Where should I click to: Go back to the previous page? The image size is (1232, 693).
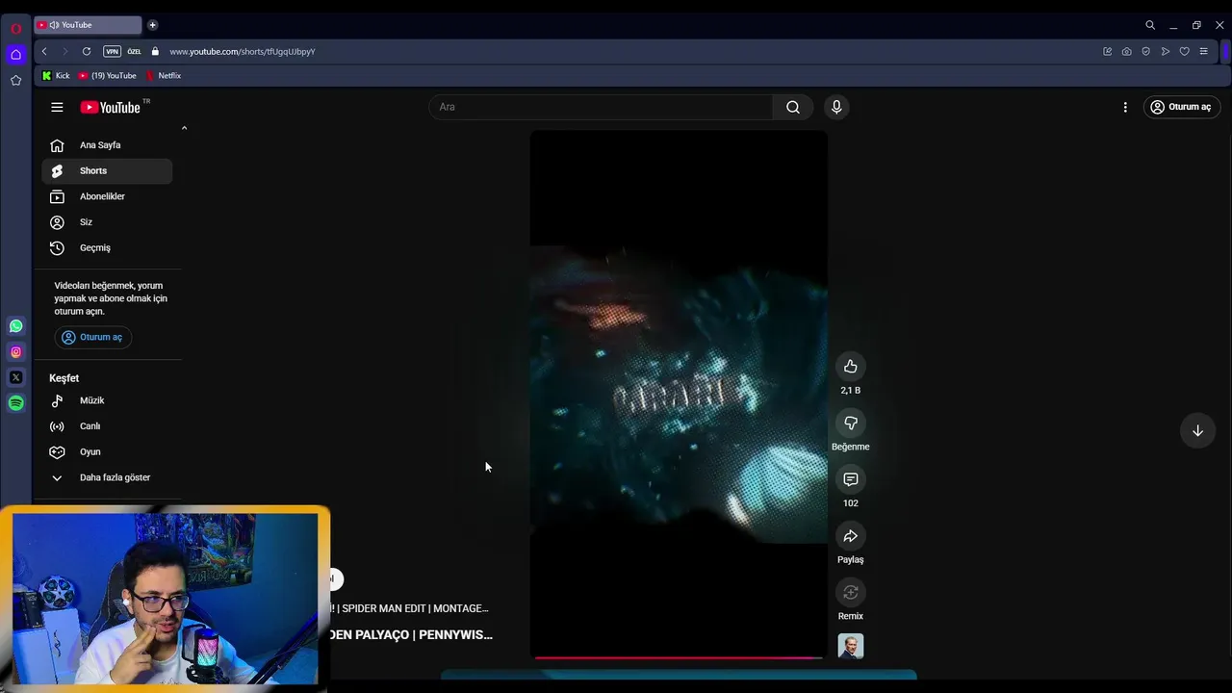44,51
